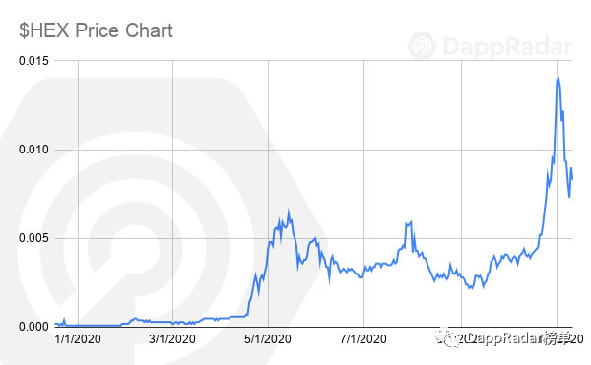
Task: Click the August 2020 price spike
Action: click(x=410, y=222)
